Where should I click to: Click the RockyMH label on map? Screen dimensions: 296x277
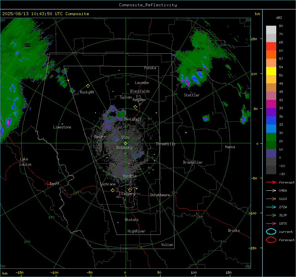coord(87,92)
